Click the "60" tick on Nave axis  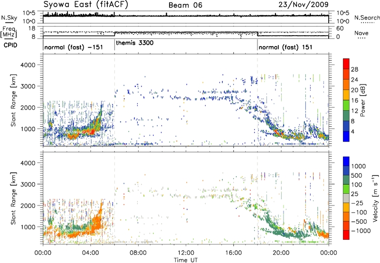(340, 28)
